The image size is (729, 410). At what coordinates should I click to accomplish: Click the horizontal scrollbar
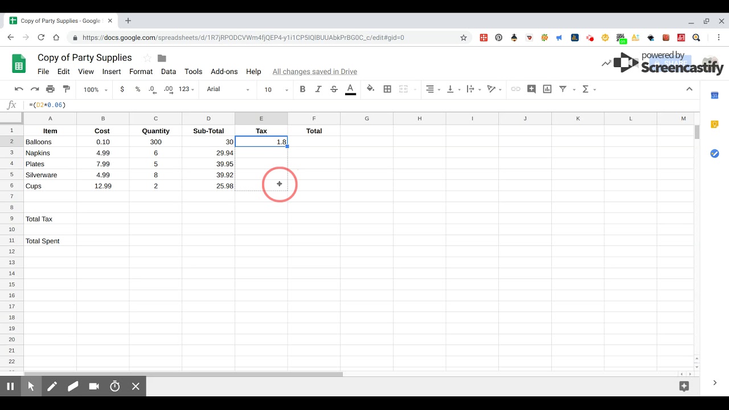pyautogui.click(x=183, y=374)
